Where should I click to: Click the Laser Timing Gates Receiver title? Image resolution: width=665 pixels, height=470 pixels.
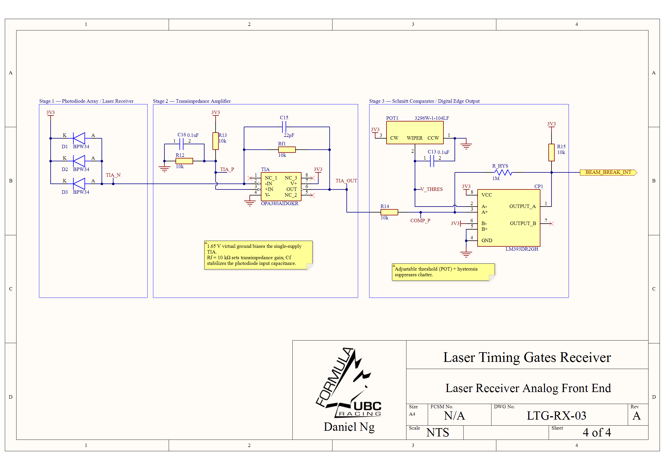click(x=527, y=357)
